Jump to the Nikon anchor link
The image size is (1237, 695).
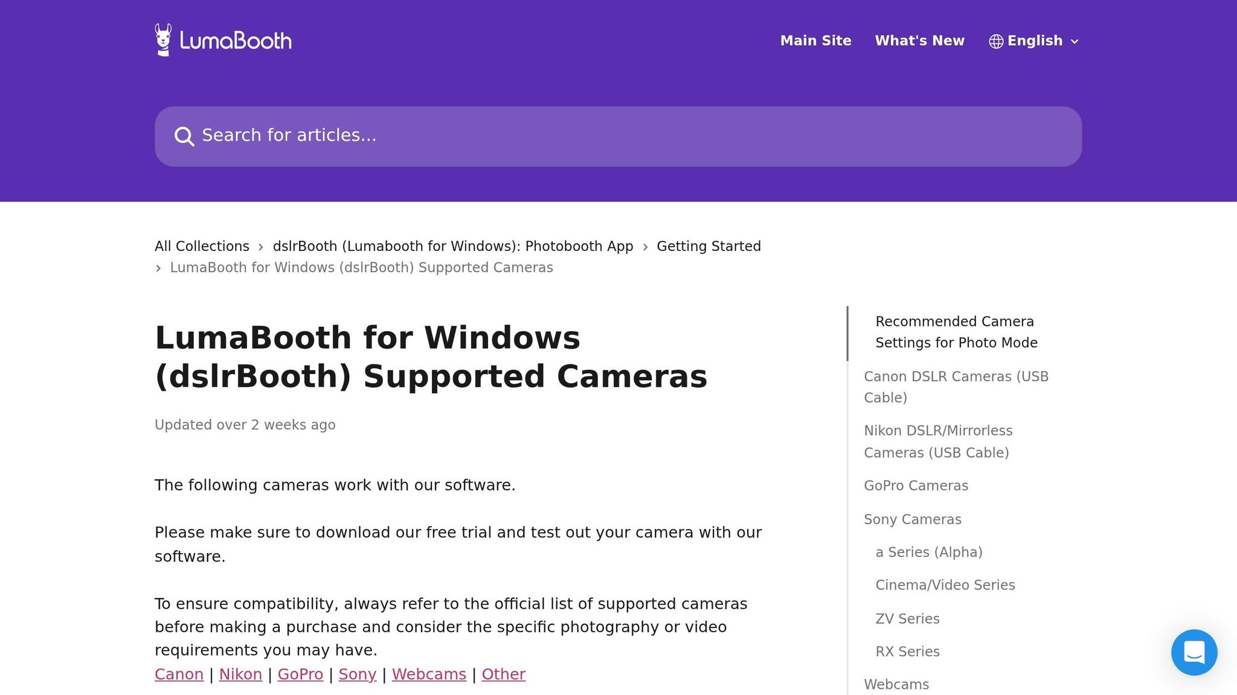pyautogui.click(x=240, y=674)
